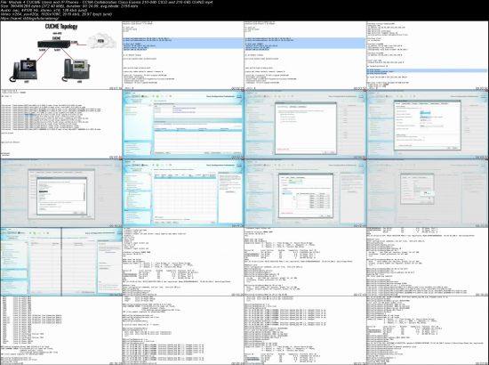Click the 'File:' line in the header
The height and width of the screenshot is (365, 489).
pos(107,2)
